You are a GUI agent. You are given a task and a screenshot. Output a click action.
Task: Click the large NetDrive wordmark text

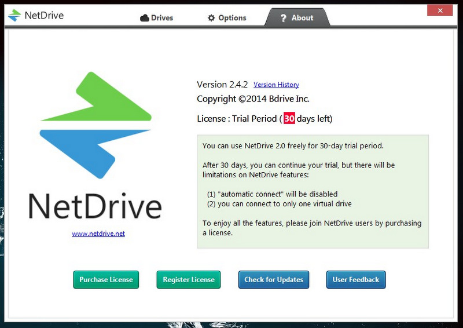[x=95, y=206]
